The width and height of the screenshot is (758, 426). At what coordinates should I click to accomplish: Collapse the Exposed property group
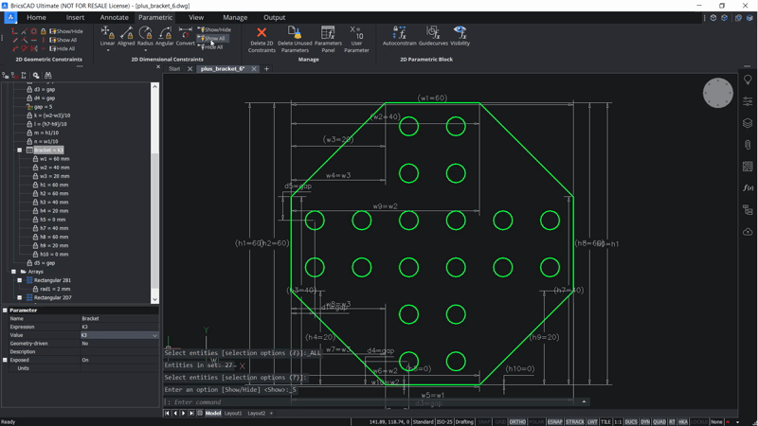[x=6, y=360]
